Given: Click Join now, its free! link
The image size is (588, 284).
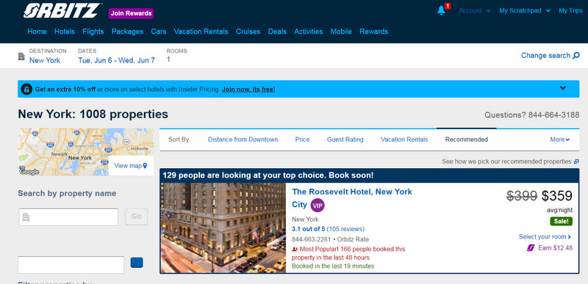Looking at the screenshot, I should click(x=248, y=90).
